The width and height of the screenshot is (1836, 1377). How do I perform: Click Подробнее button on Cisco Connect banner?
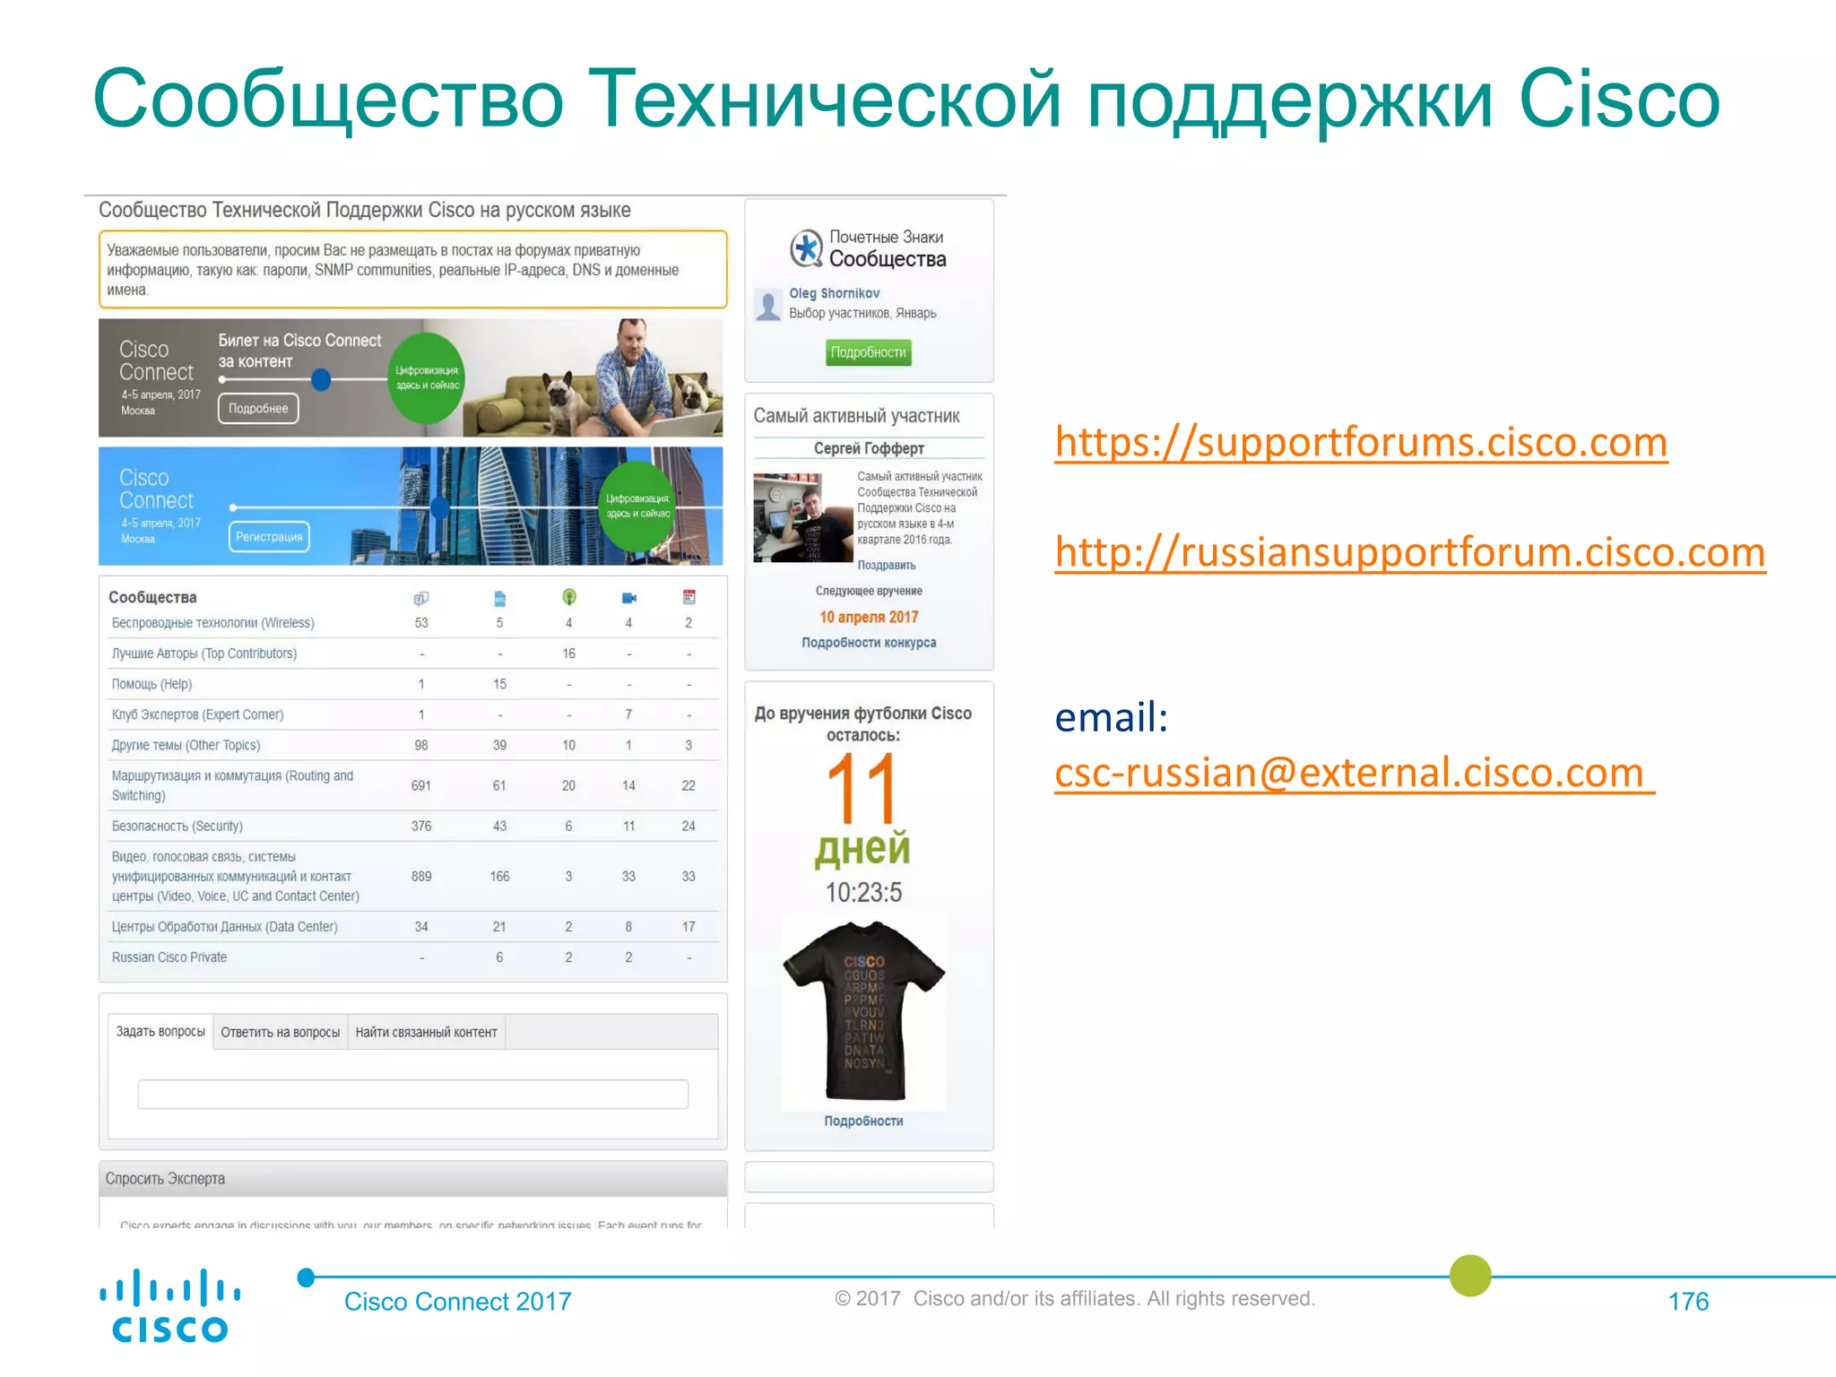pyautogui.click(x=258, y=409)
